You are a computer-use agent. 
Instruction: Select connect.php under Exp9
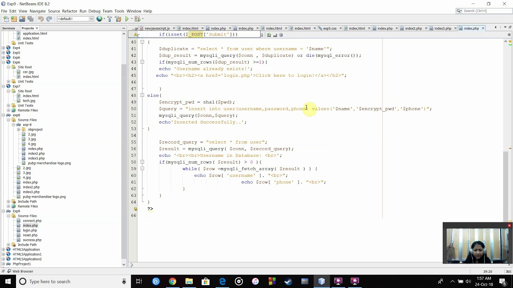32,221
